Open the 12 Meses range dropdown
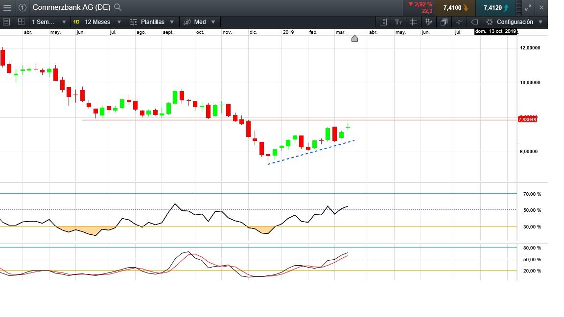 pos(103,22)
